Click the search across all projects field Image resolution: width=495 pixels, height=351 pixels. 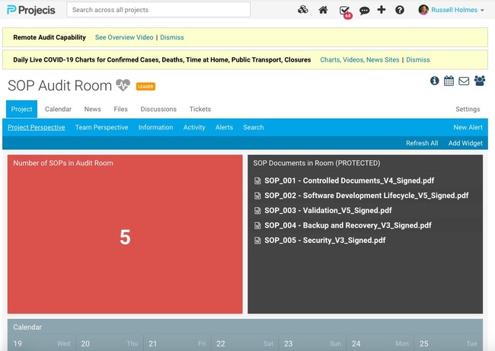click(x=158, y=10)
